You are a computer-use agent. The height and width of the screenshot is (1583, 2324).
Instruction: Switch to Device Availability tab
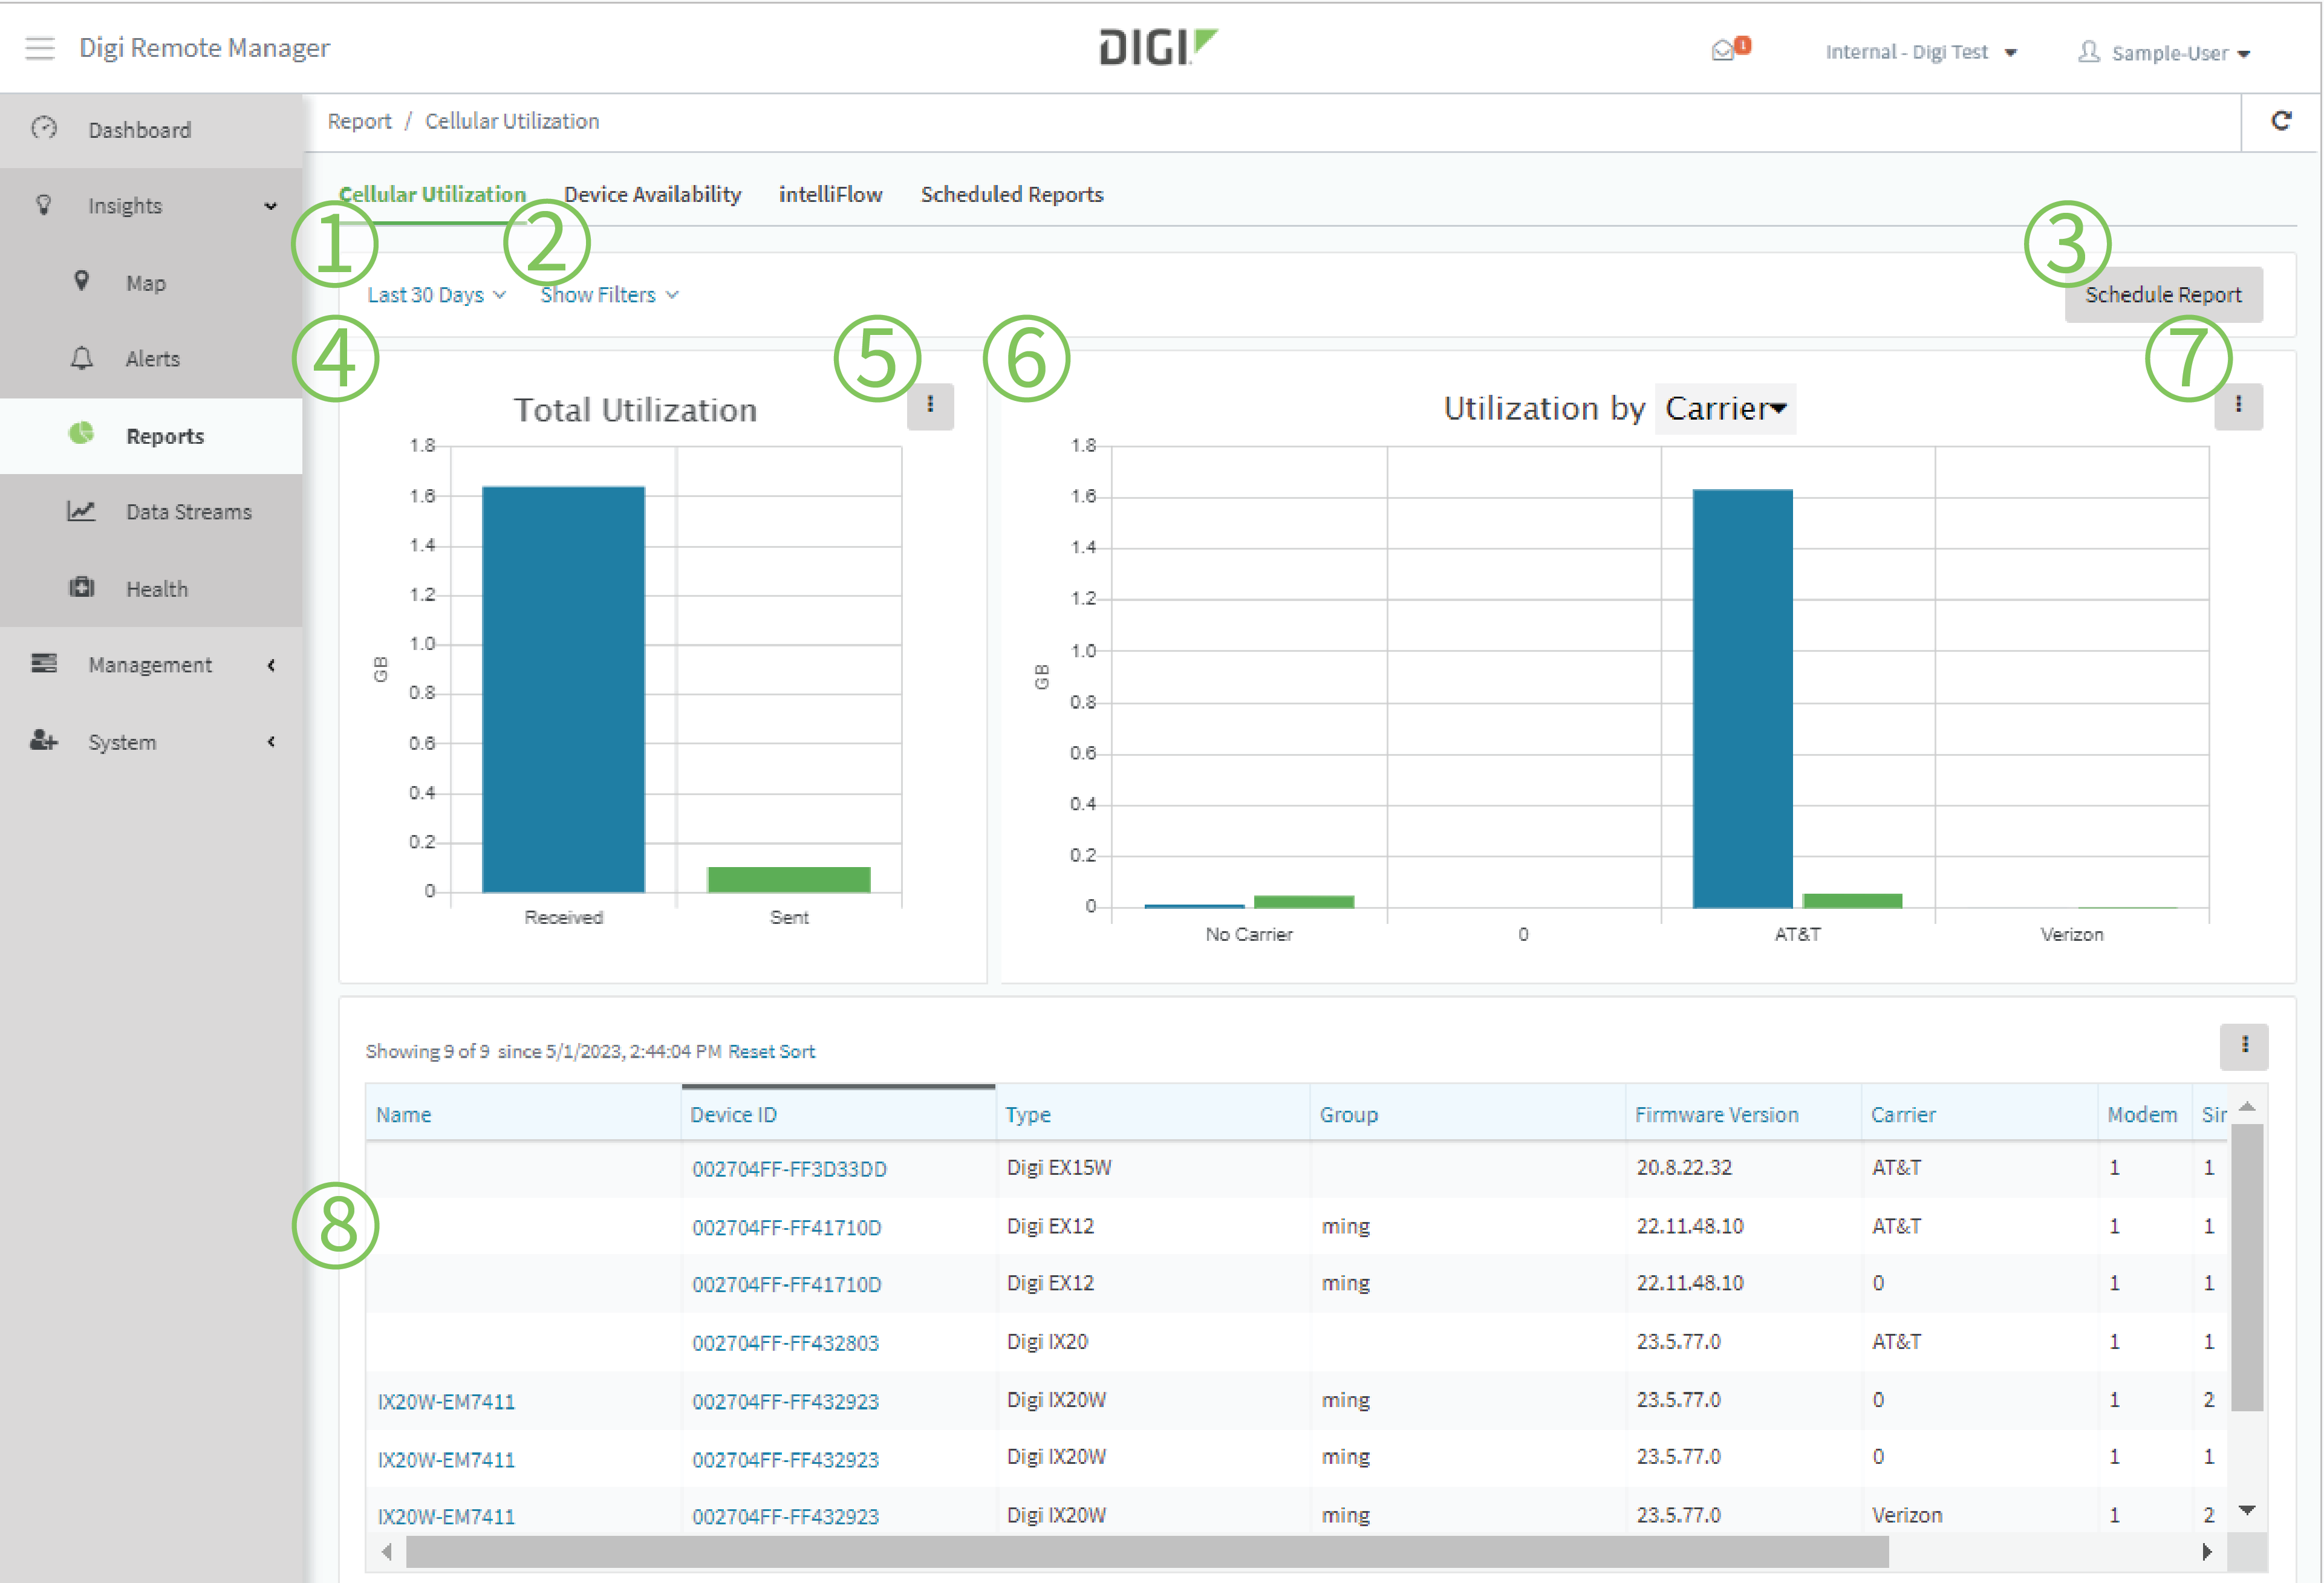tap(652, 195)
